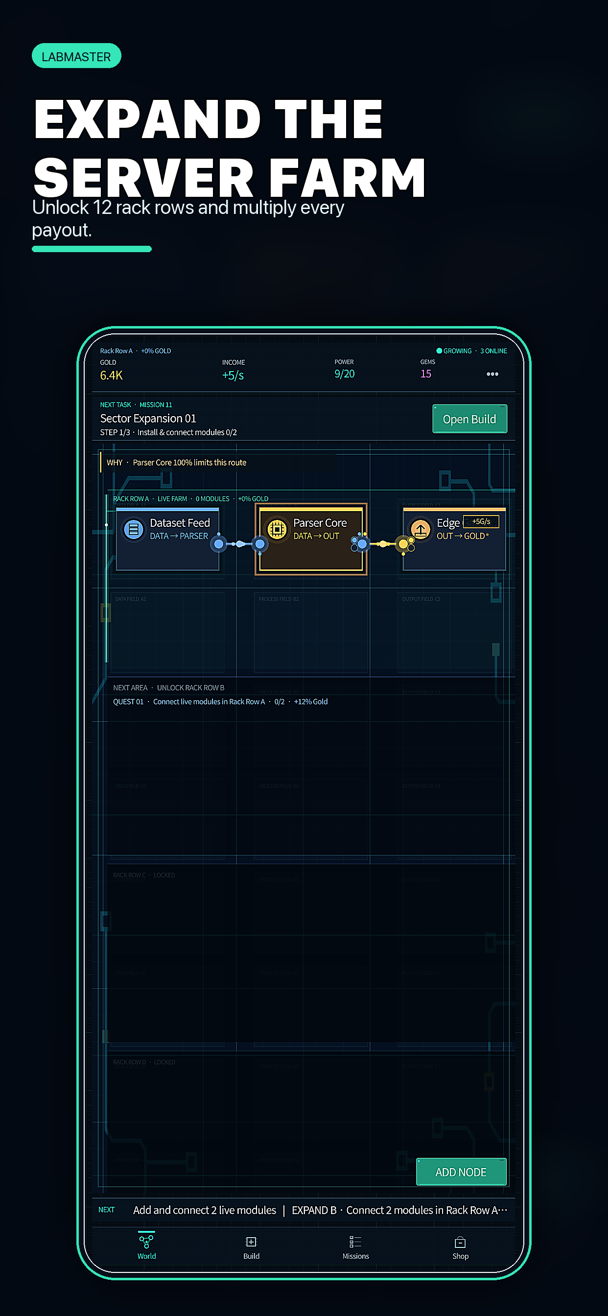Tap DATA → PARSER subtitle
Screen dimensions: 608x1316
[x=179, y=536]
